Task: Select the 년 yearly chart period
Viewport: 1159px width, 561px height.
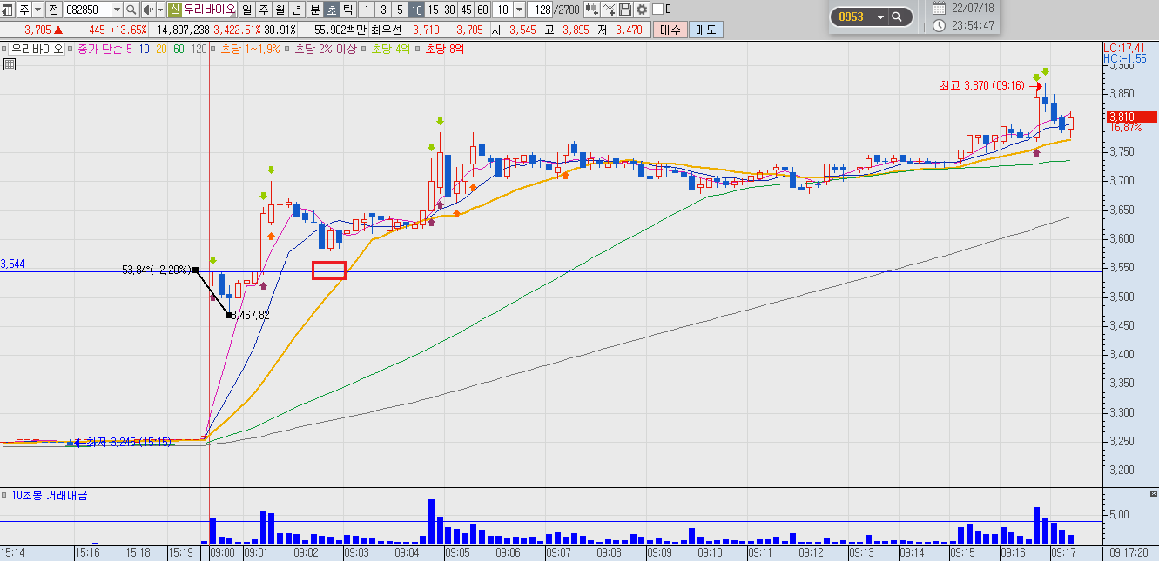Action: click(297, 10)
